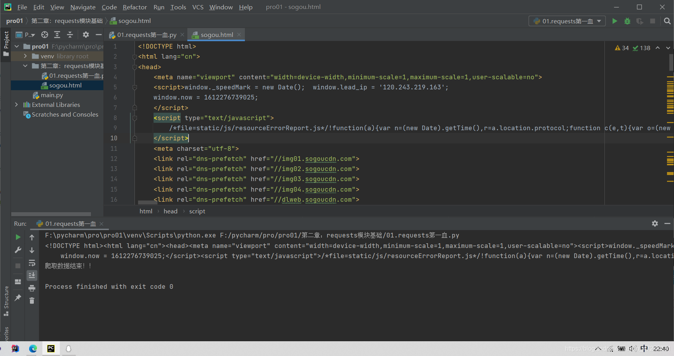Image resolution: width=674 pixels, height=356 pixels.
Task: Open the volume control in the system tray
Action: (x=632, y=349)
